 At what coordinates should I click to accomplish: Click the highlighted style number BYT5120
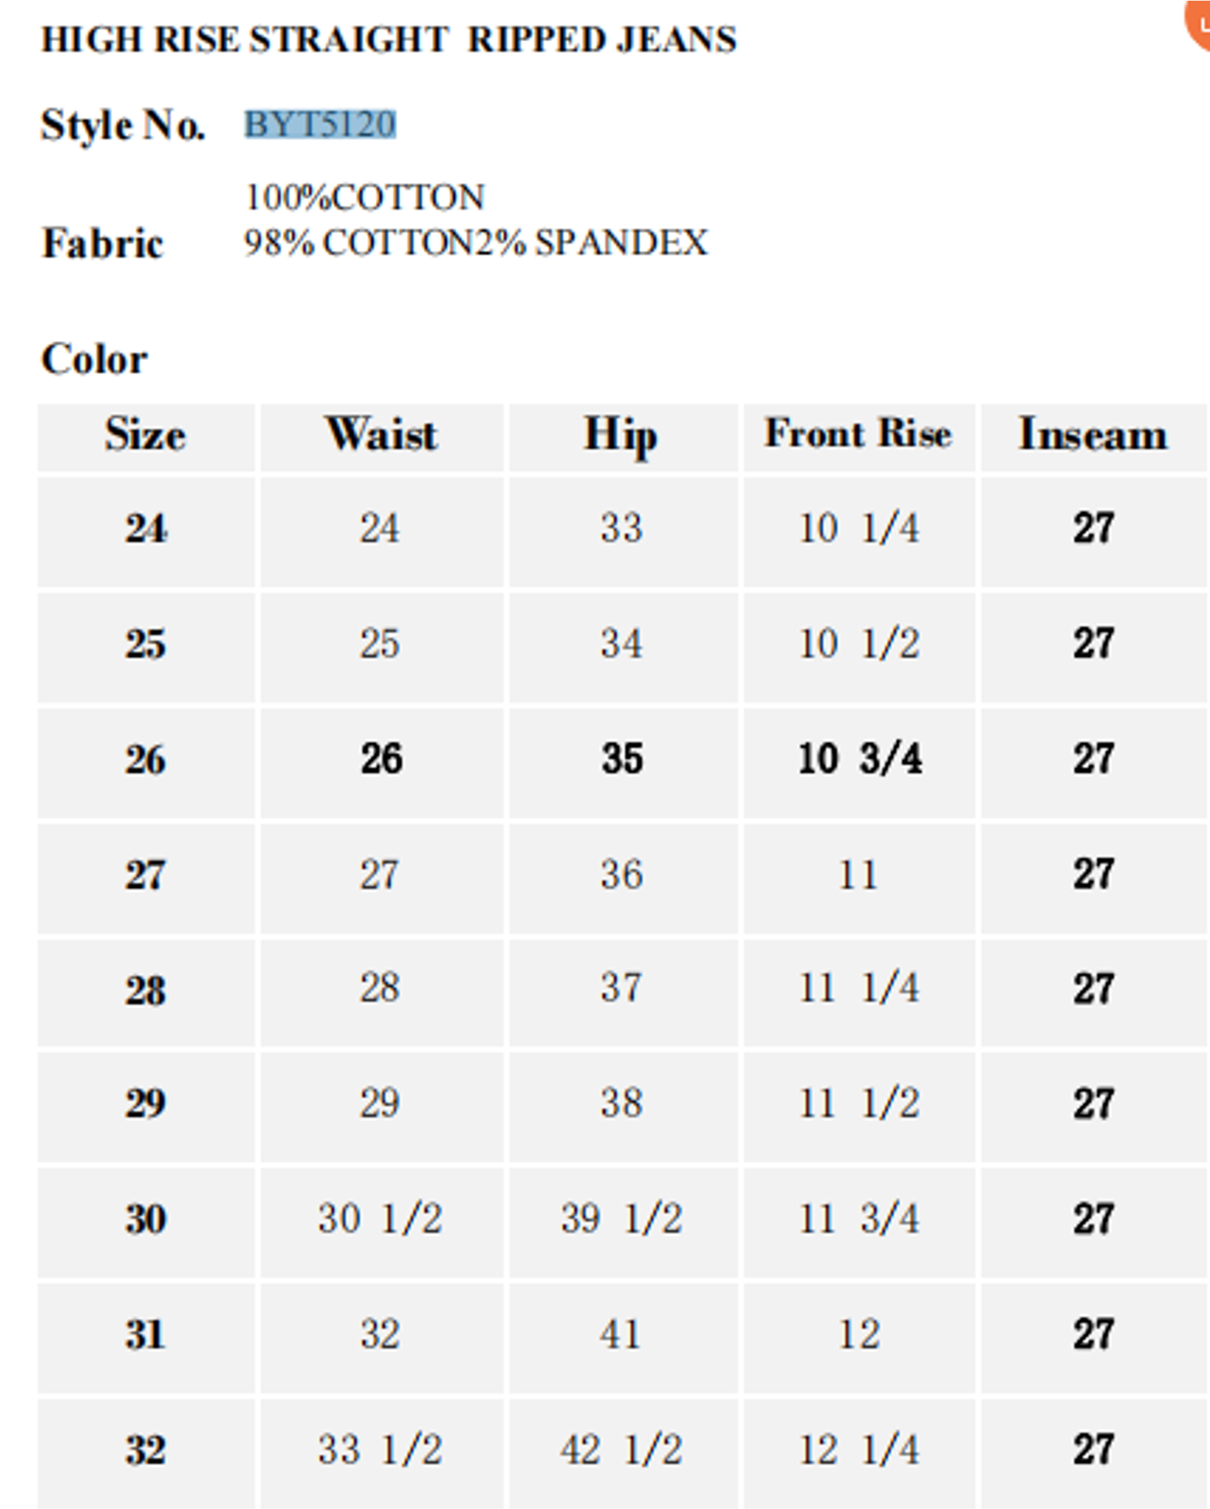pyautogui.click(x=320, y=124)
